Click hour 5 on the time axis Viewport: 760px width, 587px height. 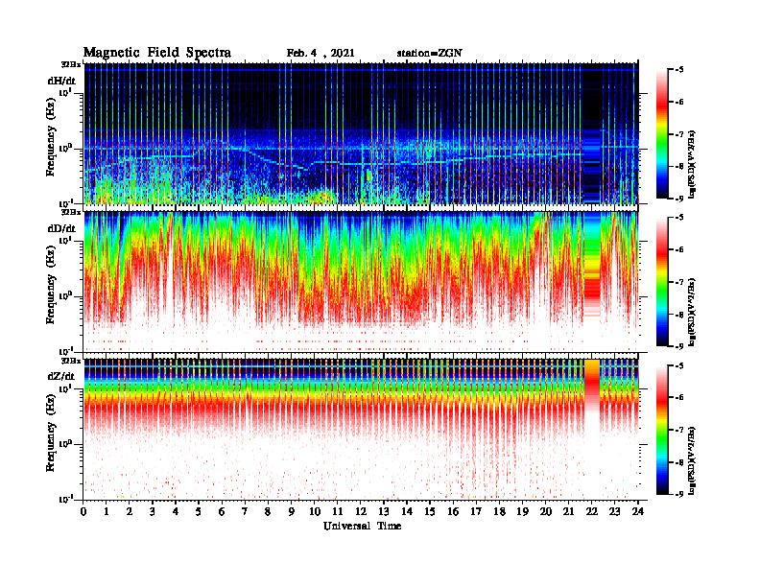199,511
